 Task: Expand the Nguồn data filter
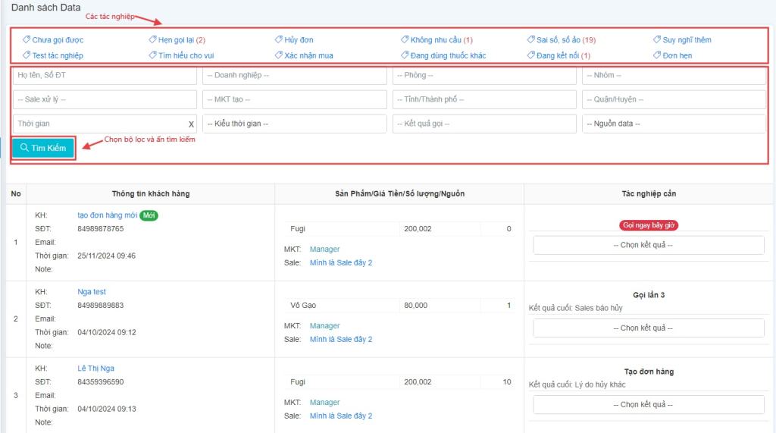[x=674, y=124]
